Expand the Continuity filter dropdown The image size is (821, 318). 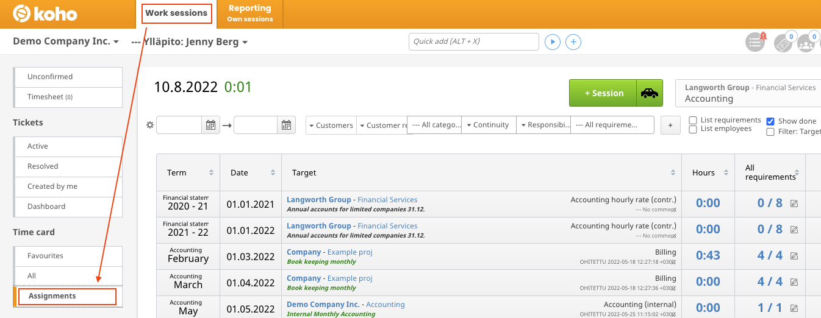click(489, 125)
